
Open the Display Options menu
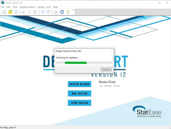click(x=27, y=7)
